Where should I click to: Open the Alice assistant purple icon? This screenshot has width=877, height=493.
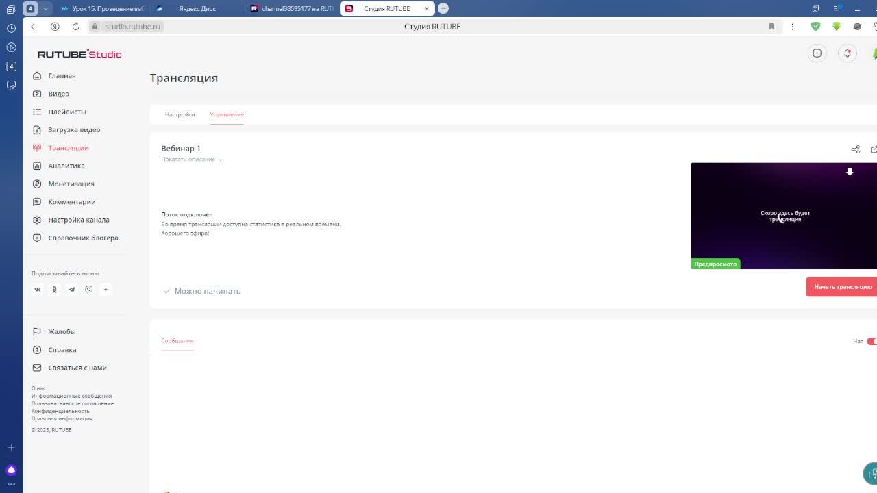point(11,470)
